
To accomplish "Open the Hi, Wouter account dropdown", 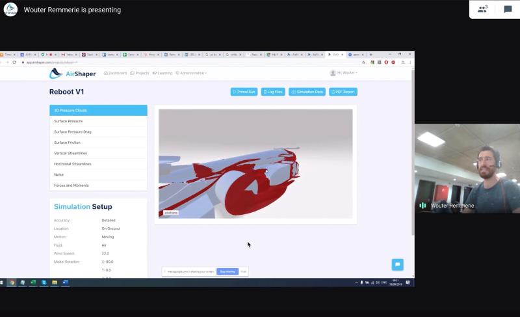I will click(347, 73).
